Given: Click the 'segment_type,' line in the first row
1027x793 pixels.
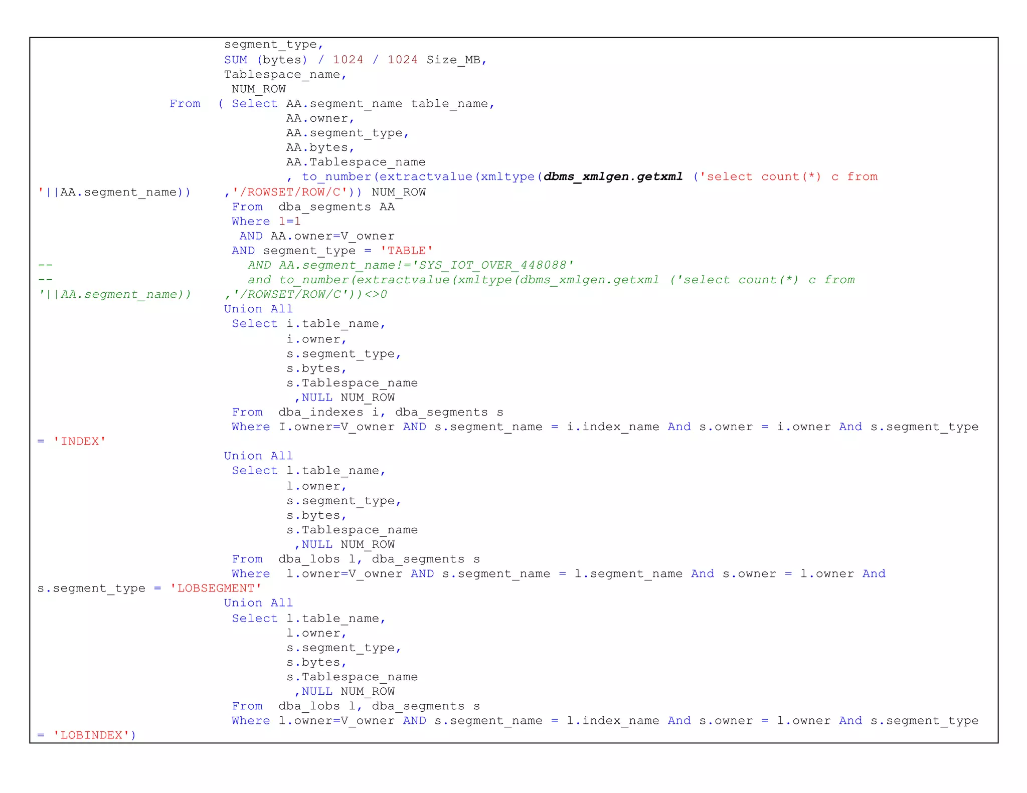Looking at the screenshot, I should click(x=274, y=45).
